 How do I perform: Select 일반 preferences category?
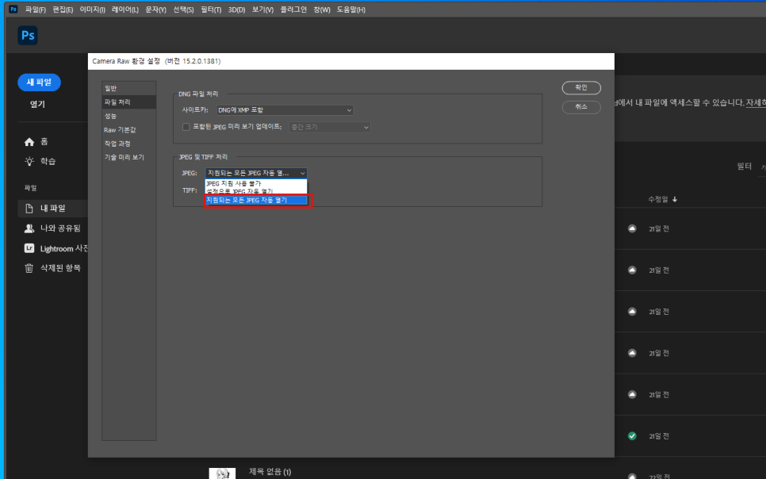point(129,89)
